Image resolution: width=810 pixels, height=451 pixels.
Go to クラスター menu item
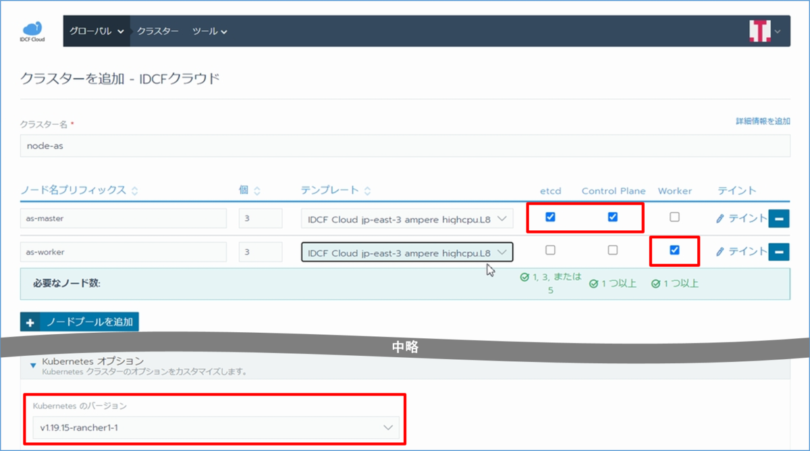pyautogui.click(x=158, y=31)
